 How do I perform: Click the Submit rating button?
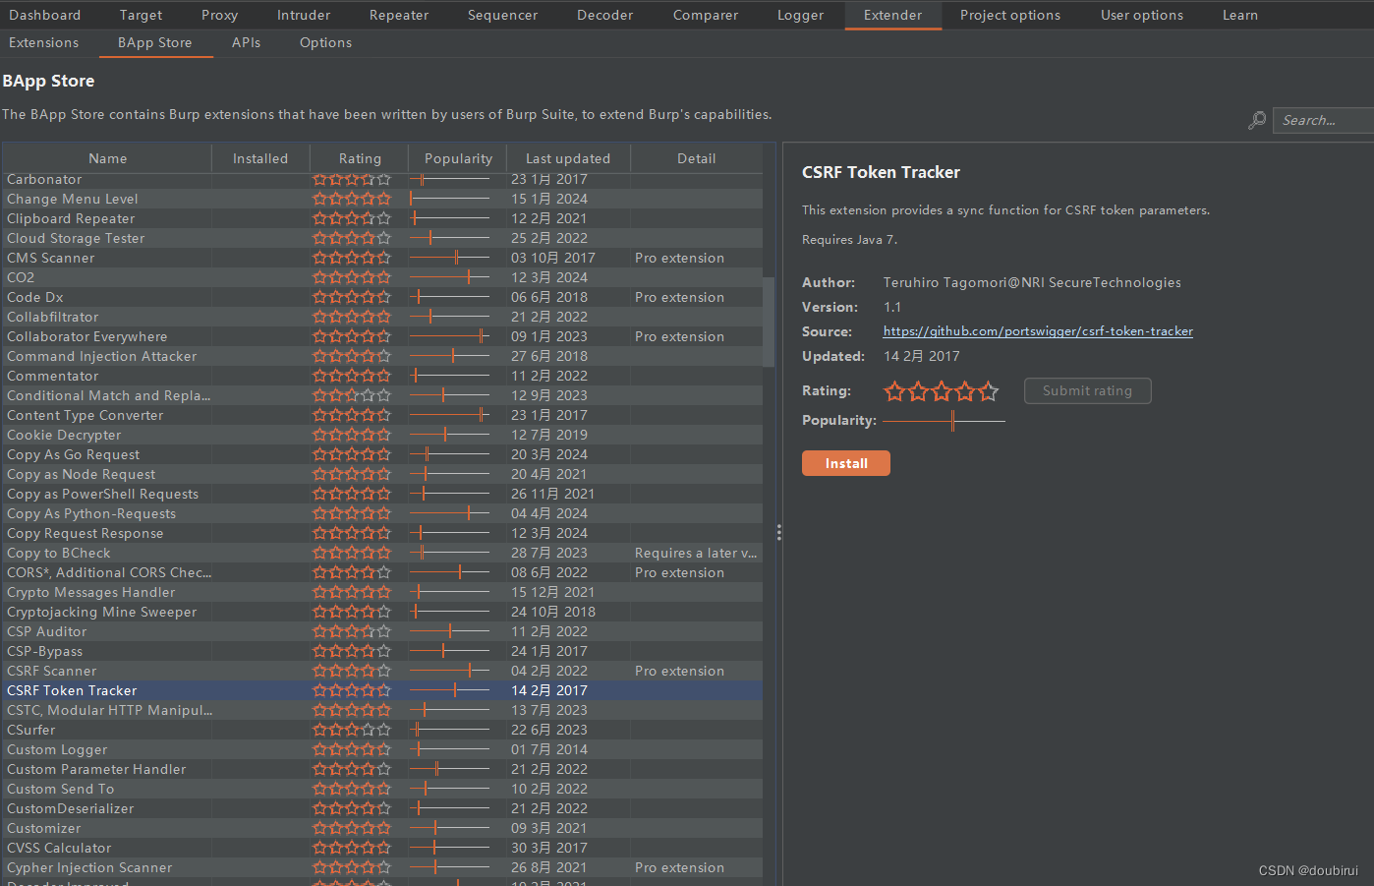coord(1087,390)
